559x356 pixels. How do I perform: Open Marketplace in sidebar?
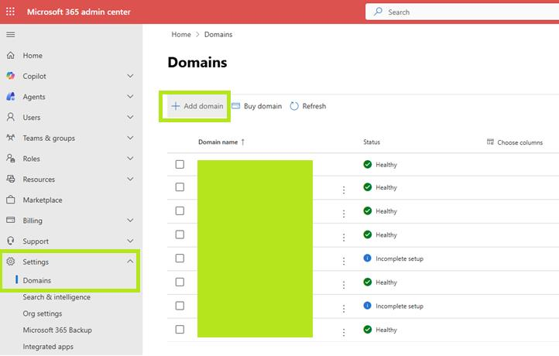coord(43,200)
